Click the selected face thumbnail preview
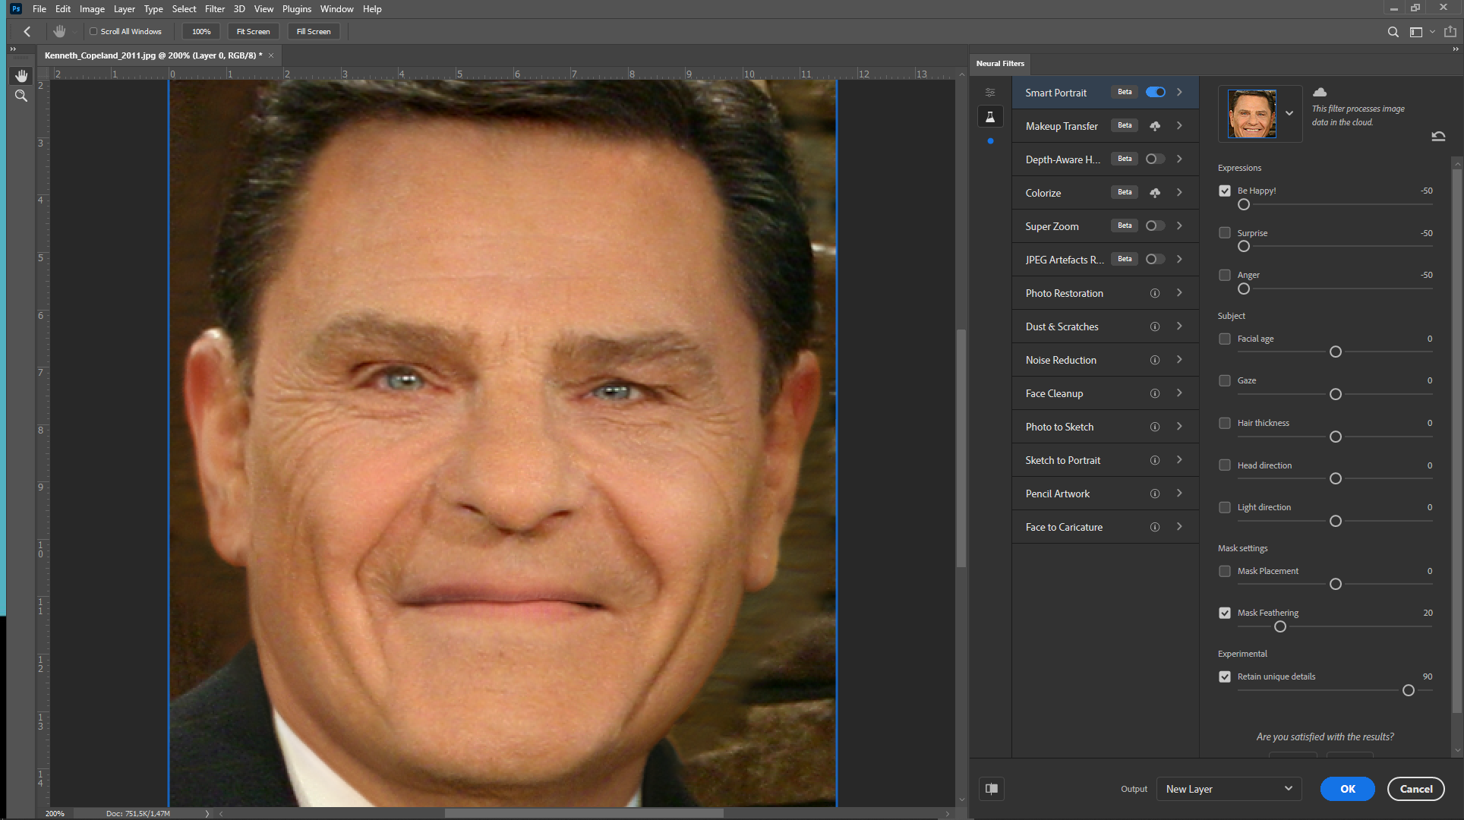 [1251, 114]
